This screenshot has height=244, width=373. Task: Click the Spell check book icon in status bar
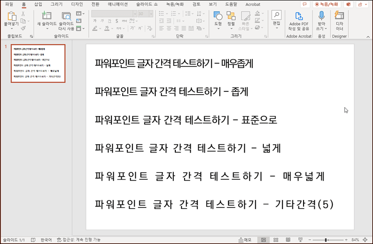[x=33, y=240]
